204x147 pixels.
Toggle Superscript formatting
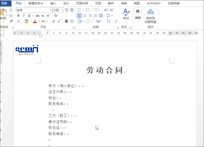tap(48, 16)
